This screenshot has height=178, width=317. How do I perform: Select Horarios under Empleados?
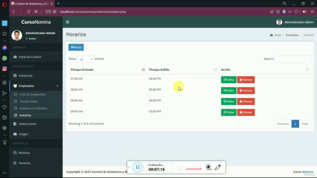(25, 115)
